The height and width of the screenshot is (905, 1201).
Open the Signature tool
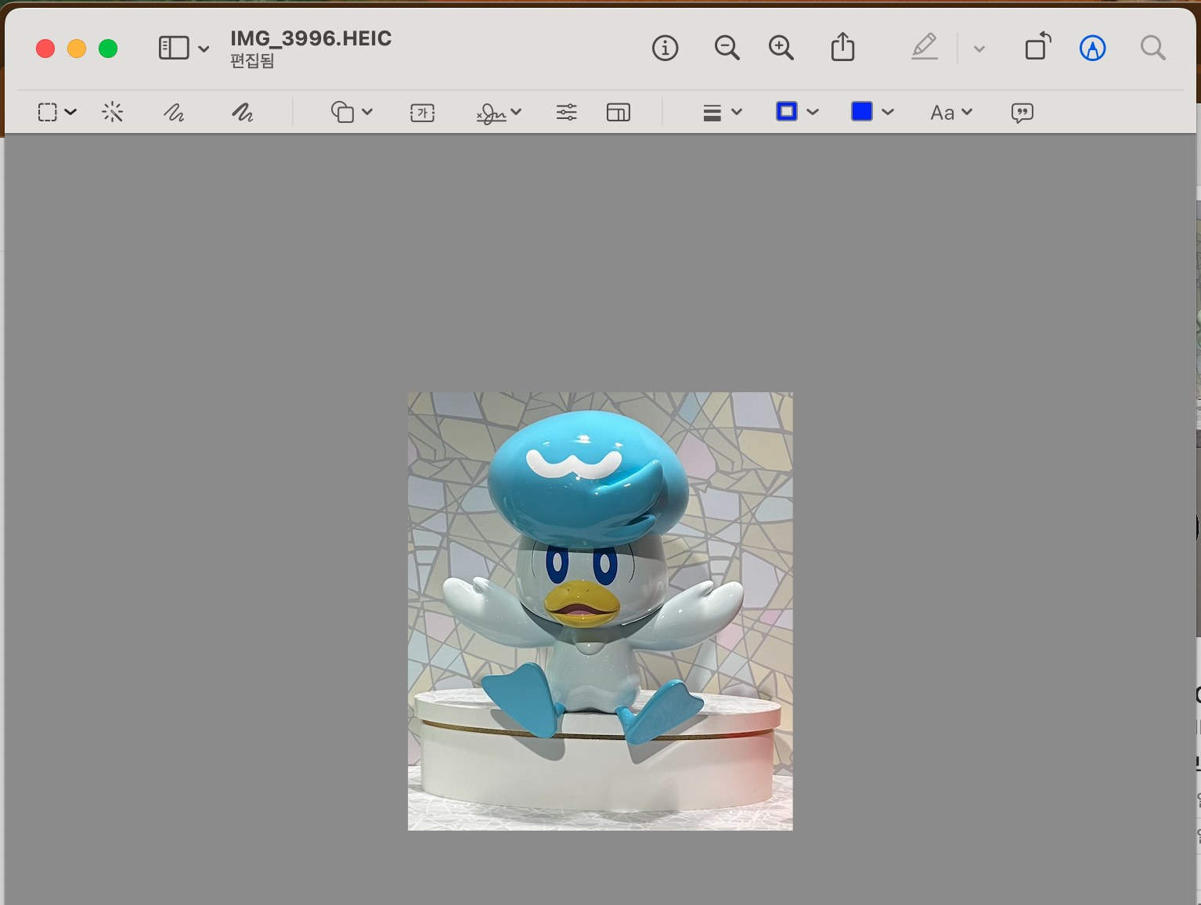[x=491, y=114]
